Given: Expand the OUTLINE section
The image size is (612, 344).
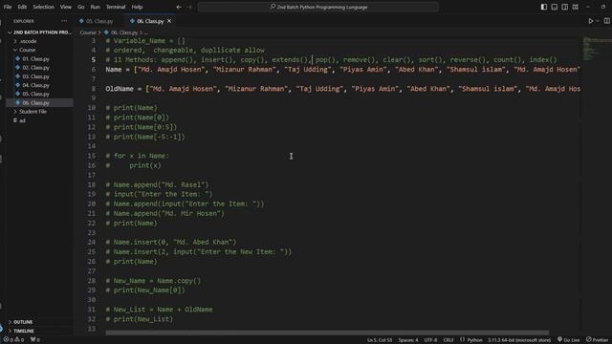Looking at the screenshot, I should [39, 322].
